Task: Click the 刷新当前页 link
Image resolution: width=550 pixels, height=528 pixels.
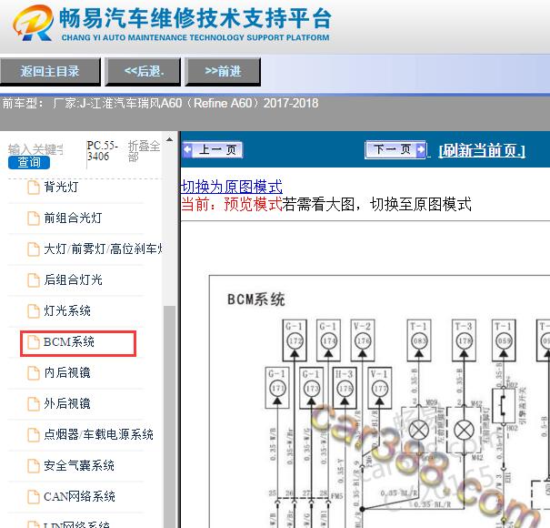Action: point(482,151)
